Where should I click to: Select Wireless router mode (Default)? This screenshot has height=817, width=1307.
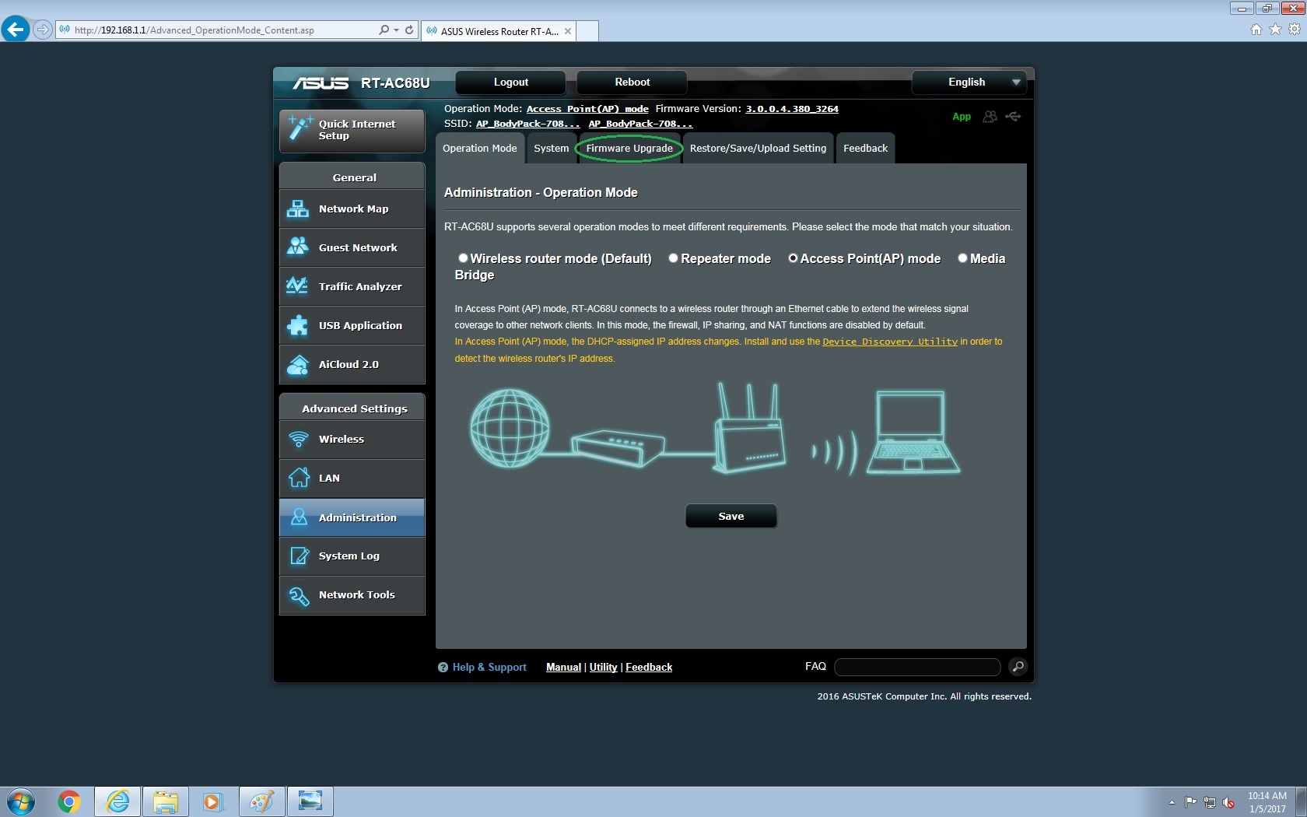click(x=463, y=258)
